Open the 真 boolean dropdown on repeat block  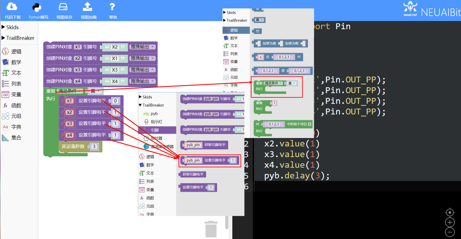96,91
